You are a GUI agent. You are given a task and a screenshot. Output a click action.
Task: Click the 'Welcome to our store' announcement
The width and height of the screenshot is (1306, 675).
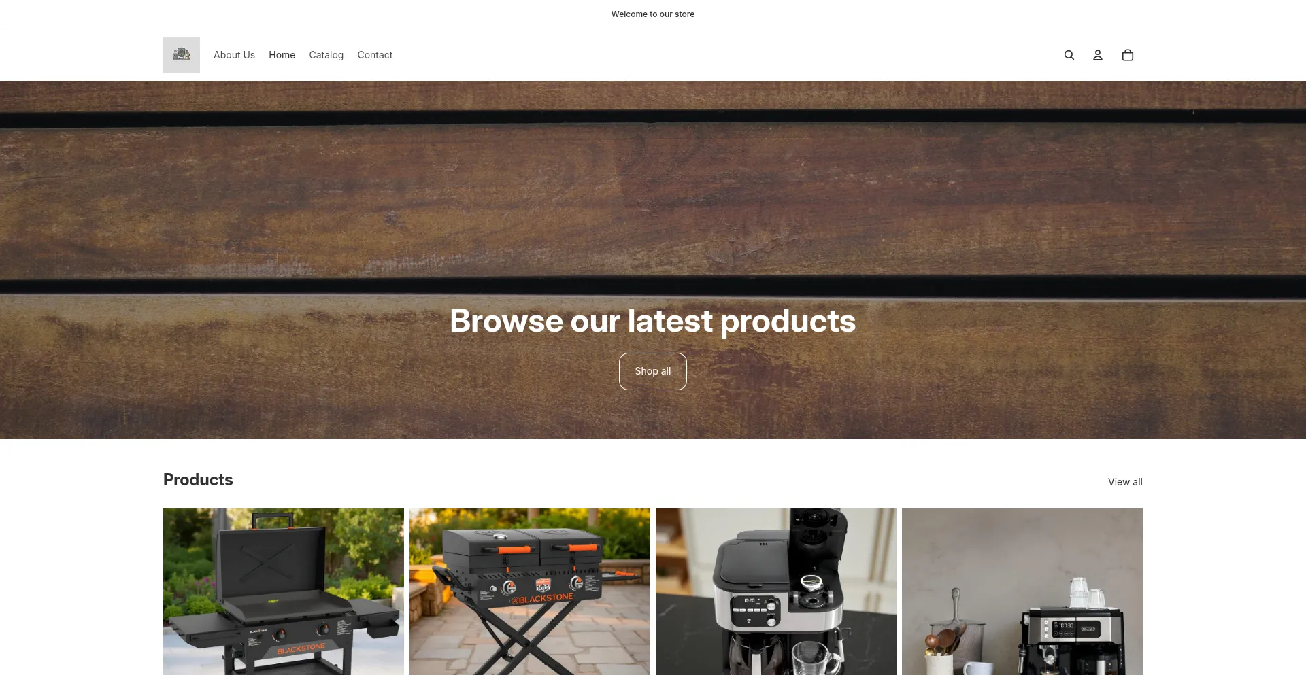coord(653,14)
